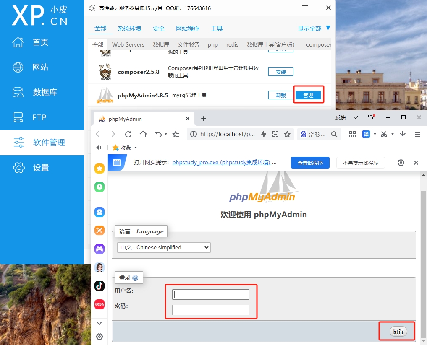Go back with browser back arrow
Viewport: 427px width, 345px height.
pyautogui.click(x=98, y=134)
